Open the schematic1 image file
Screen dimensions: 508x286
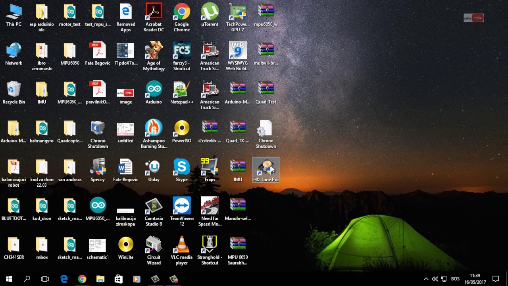click(98, 249)
